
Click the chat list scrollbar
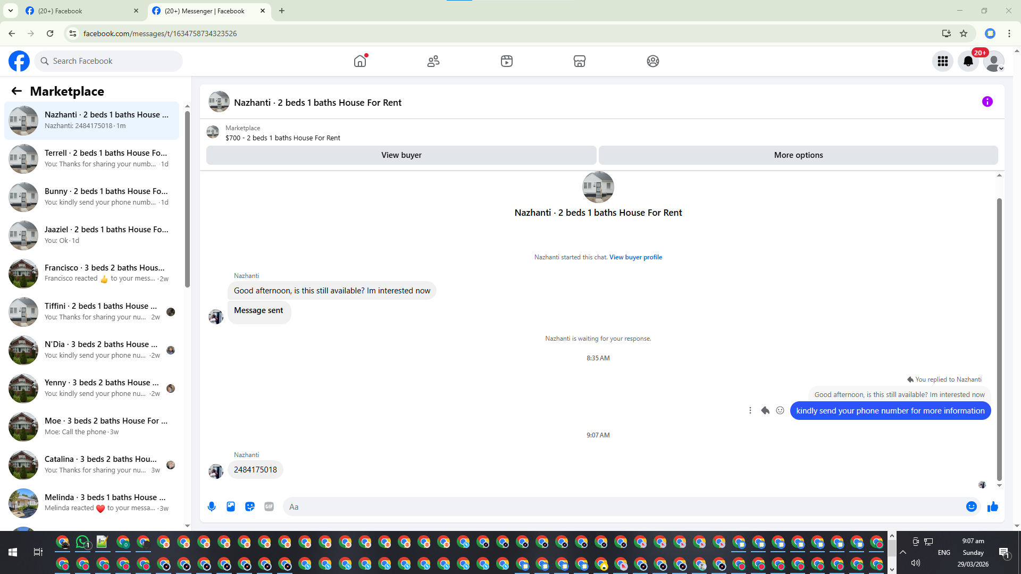pyautogui.click(x=187, y=199)
